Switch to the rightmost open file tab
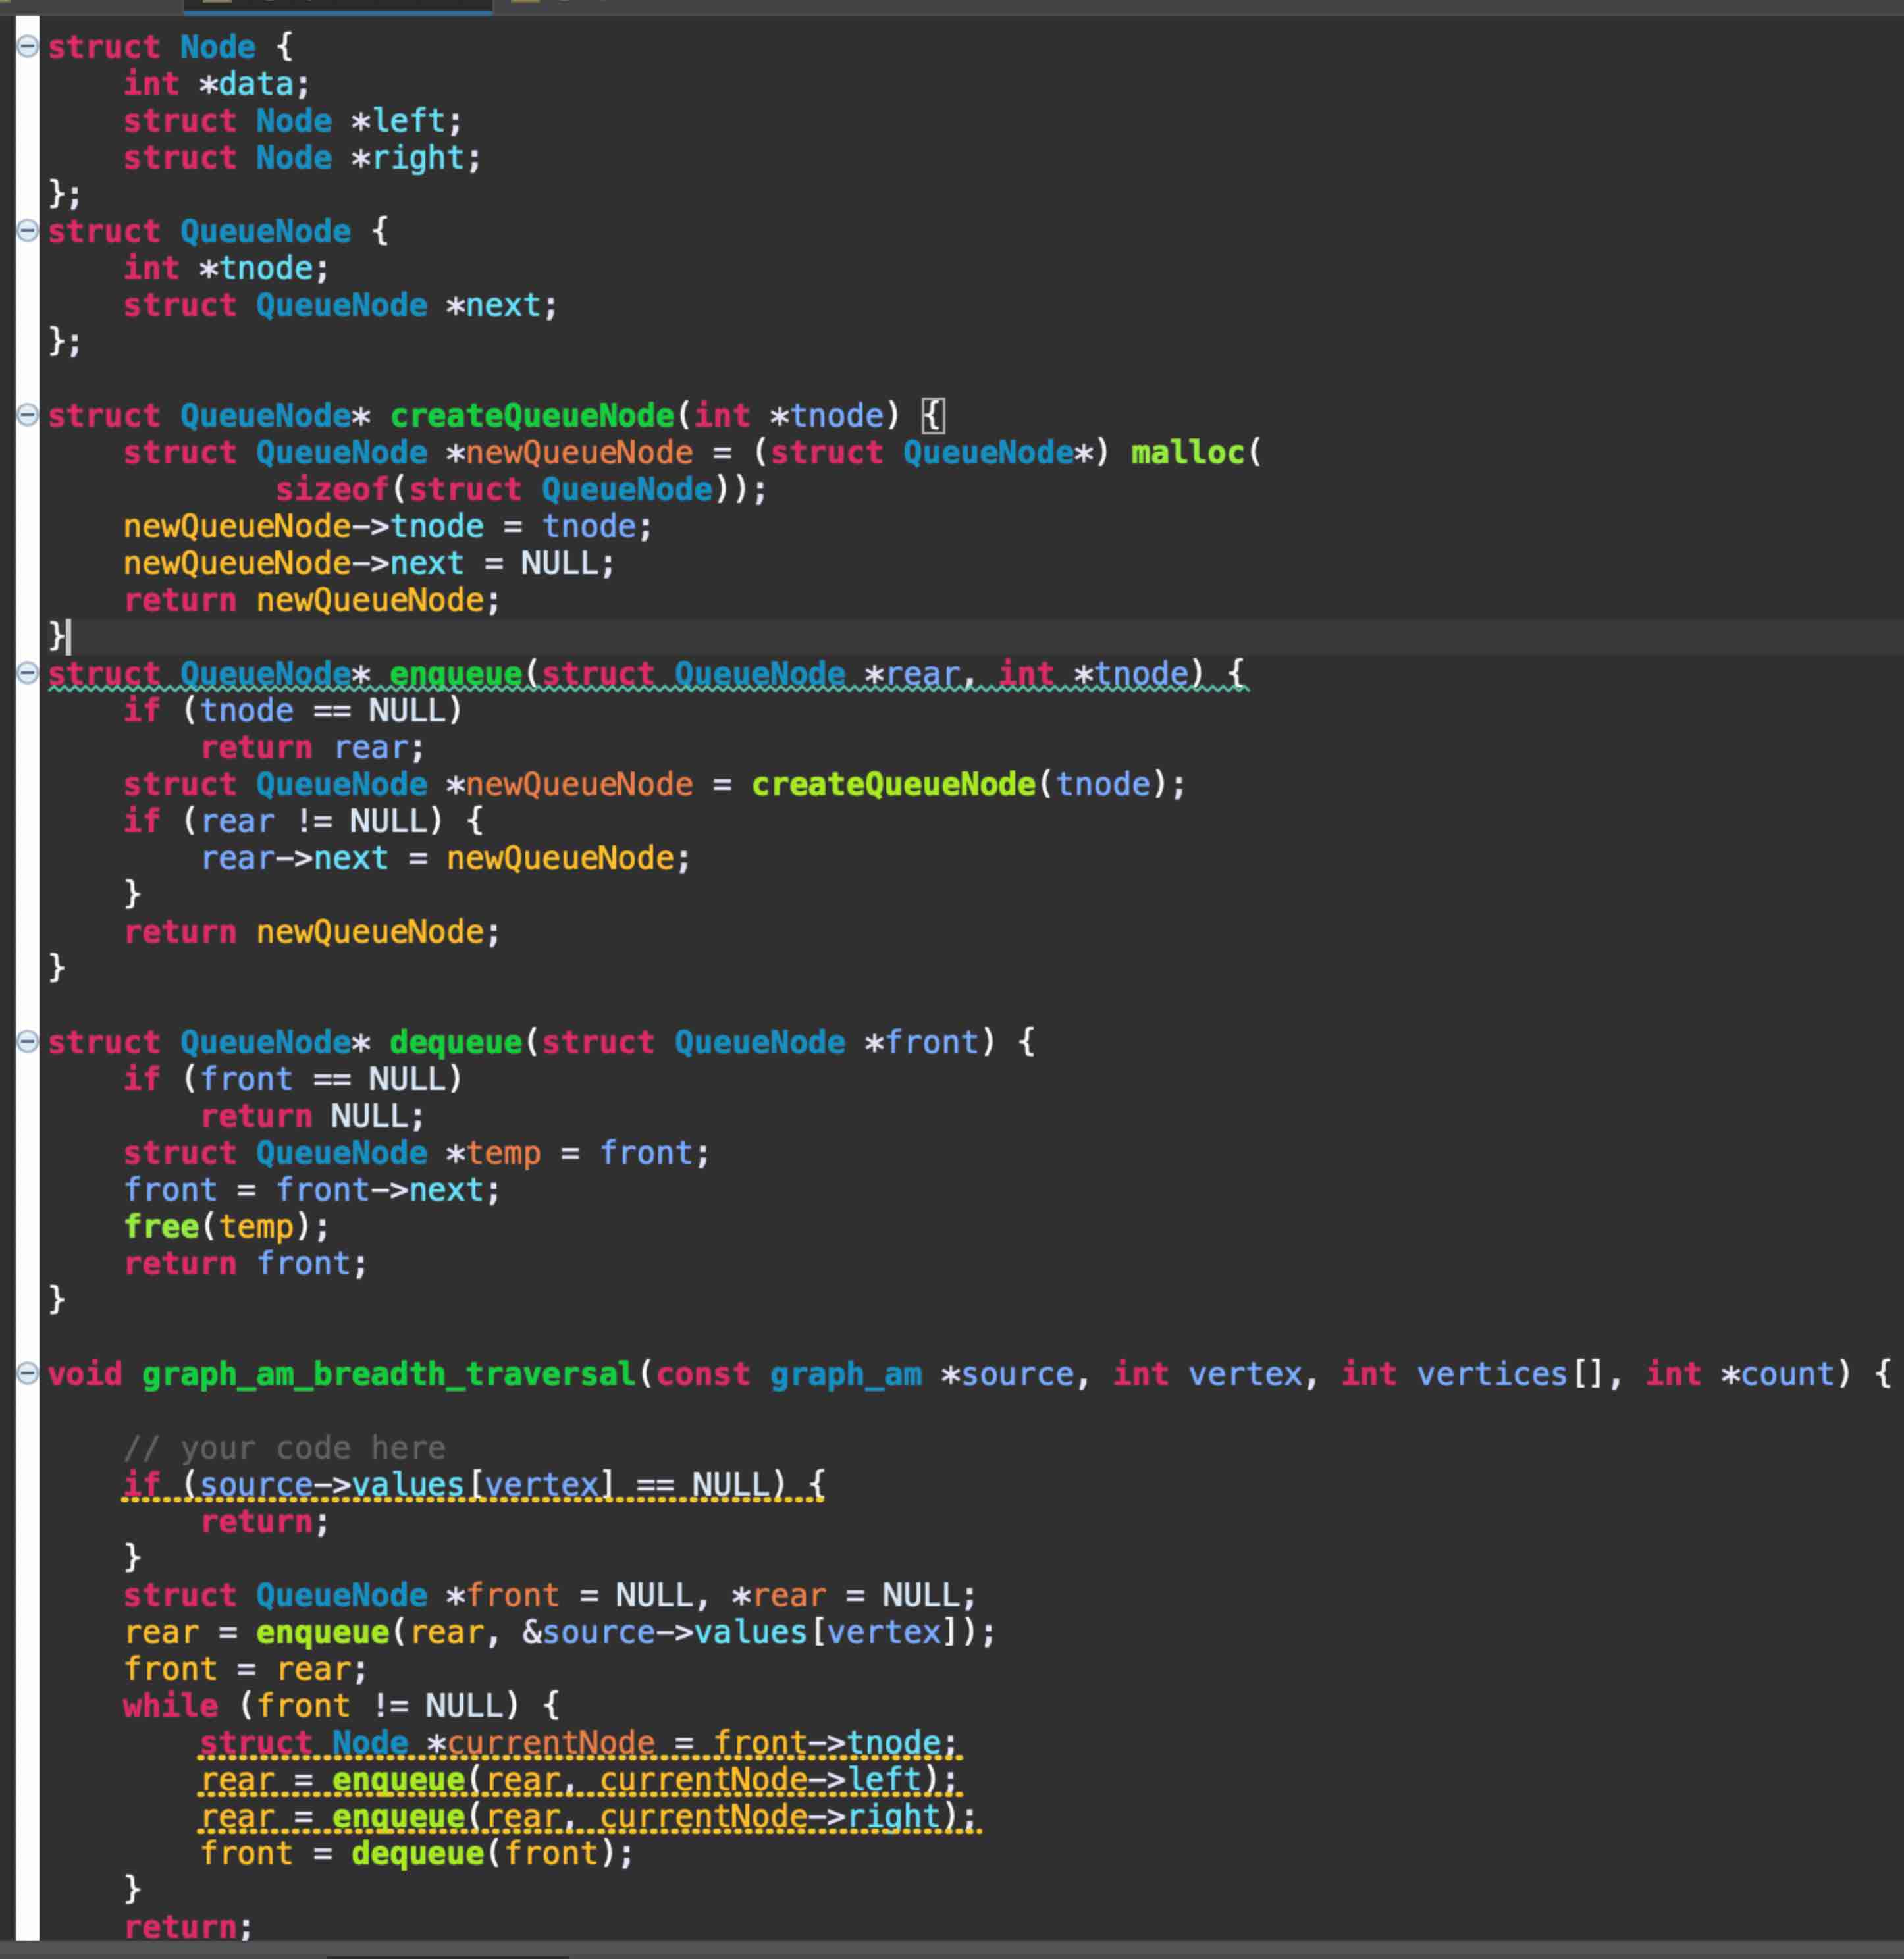Image resolution: width=1904 pixels, height=1959 pixels. (560, 6)
